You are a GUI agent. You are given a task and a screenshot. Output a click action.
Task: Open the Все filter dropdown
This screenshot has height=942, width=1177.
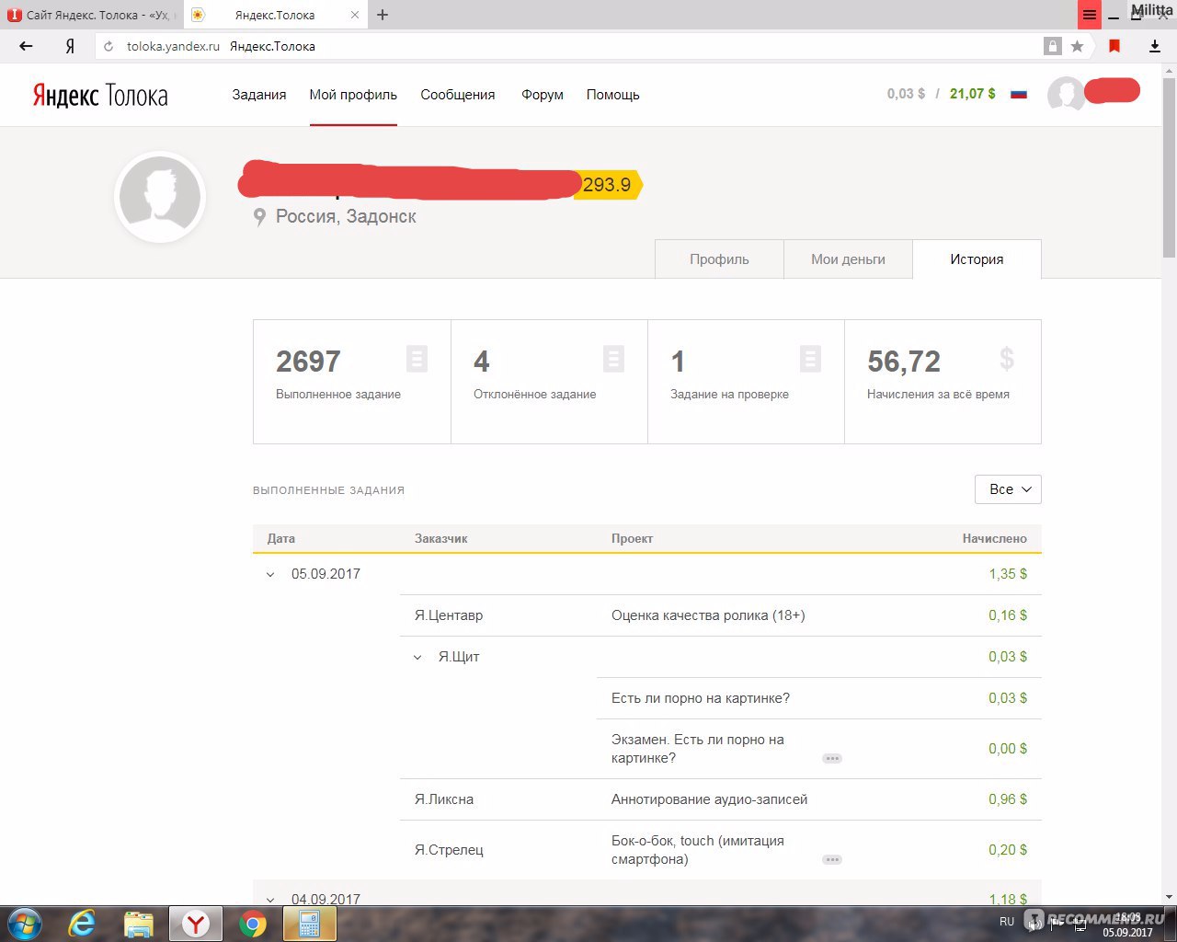click(1008, 489)
